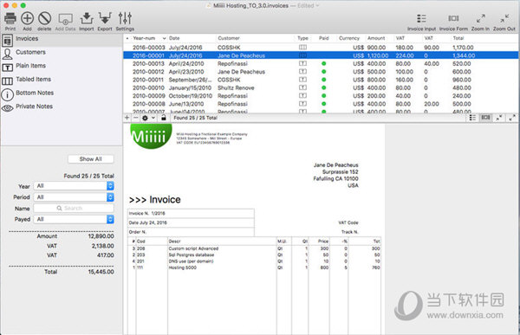Image resolution: width=520 pixels, height=335 pixels.
Task: Click the Order N. field
Action: (191, 232)
